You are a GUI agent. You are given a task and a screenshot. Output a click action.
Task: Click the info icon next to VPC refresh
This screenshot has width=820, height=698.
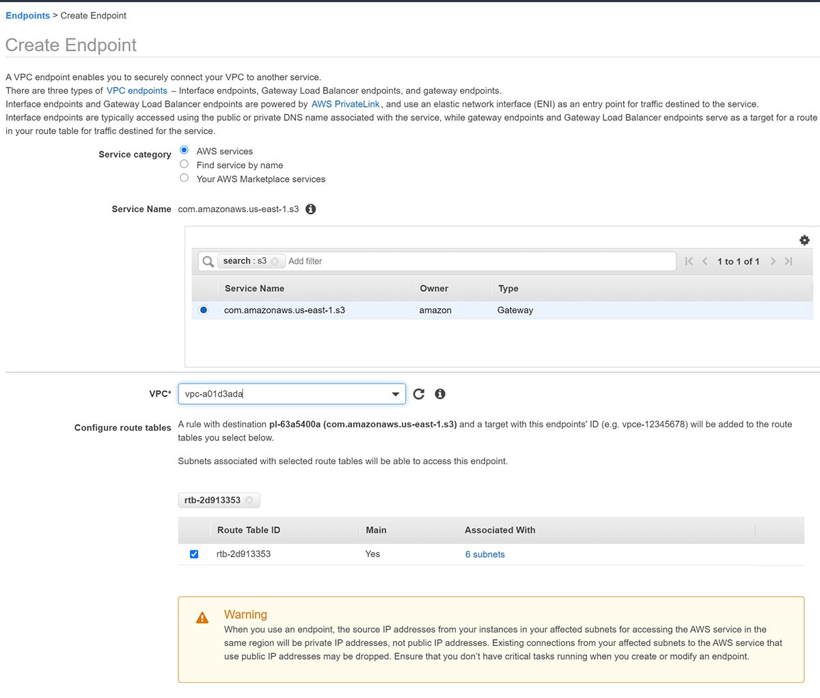[440, 394]
